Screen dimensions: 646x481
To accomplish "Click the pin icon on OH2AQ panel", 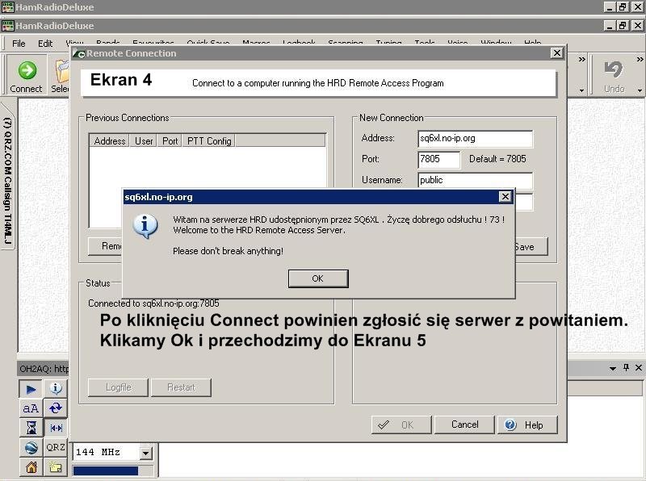I will coord(627,367).
